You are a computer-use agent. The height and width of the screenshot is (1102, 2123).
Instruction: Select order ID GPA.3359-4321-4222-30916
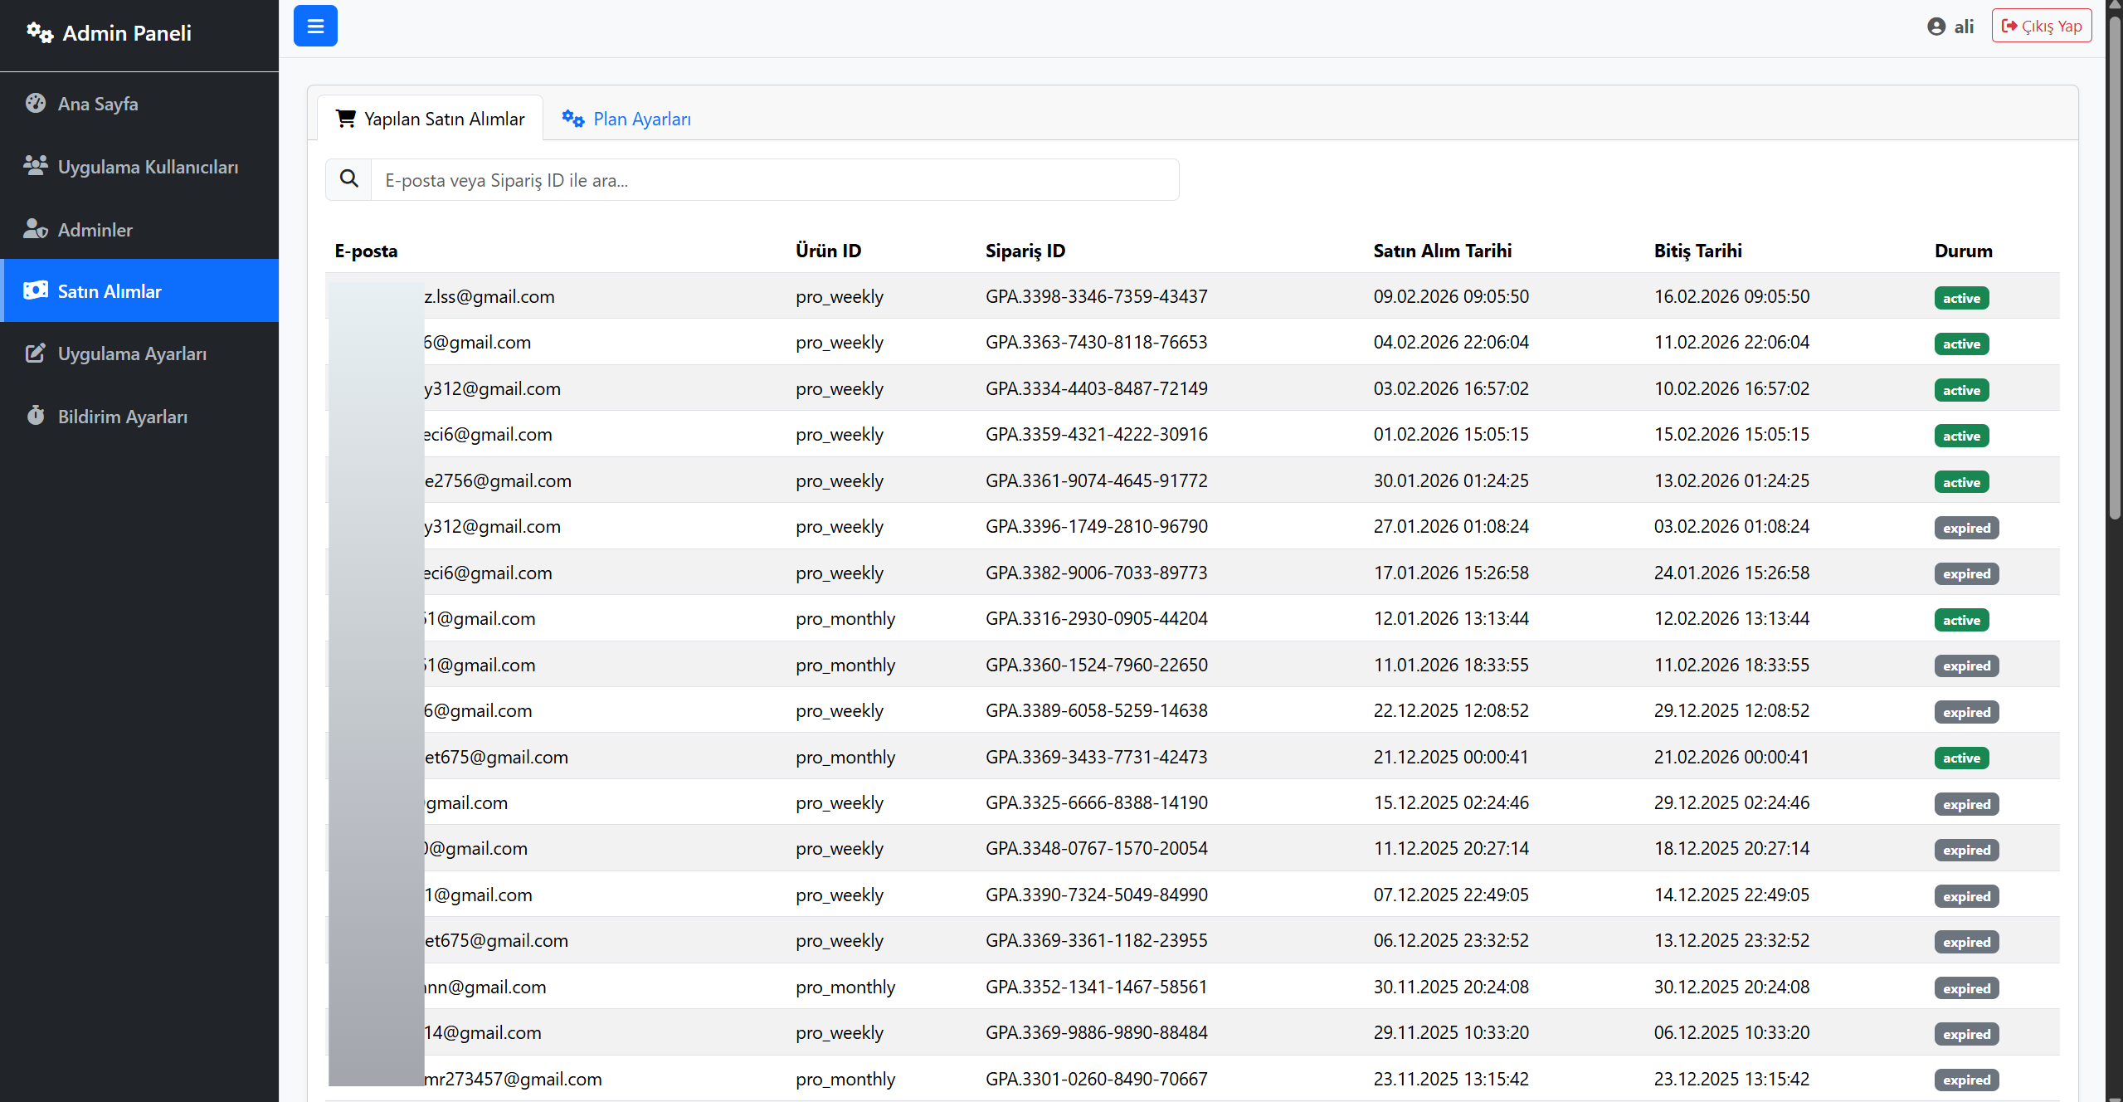pos(1097,434)
